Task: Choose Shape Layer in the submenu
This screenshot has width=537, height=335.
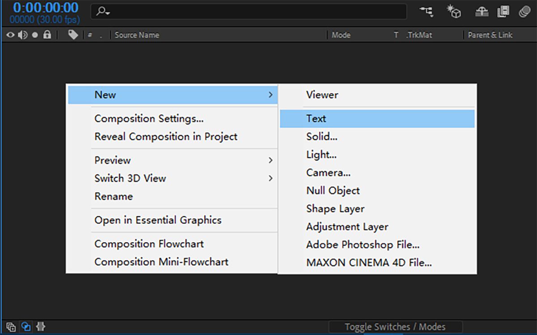Action: (335, 209)
